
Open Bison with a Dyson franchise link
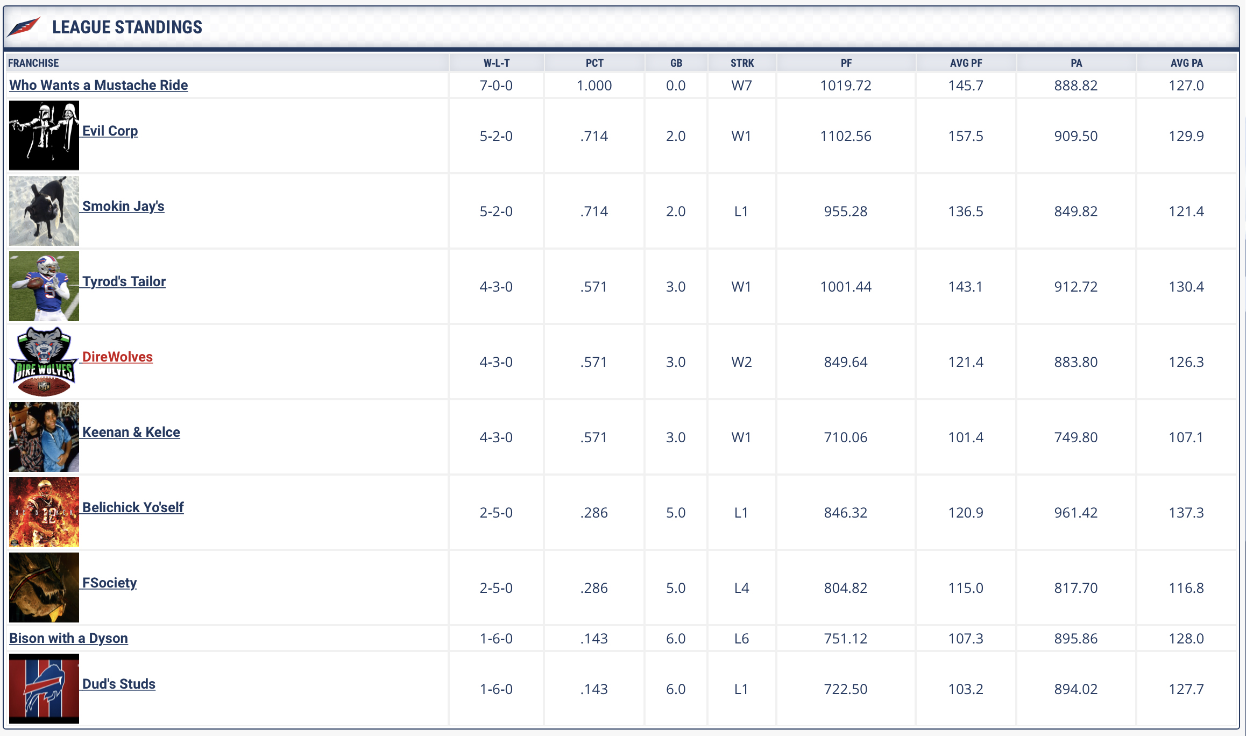pyautogui.click(x=68, y=638)
